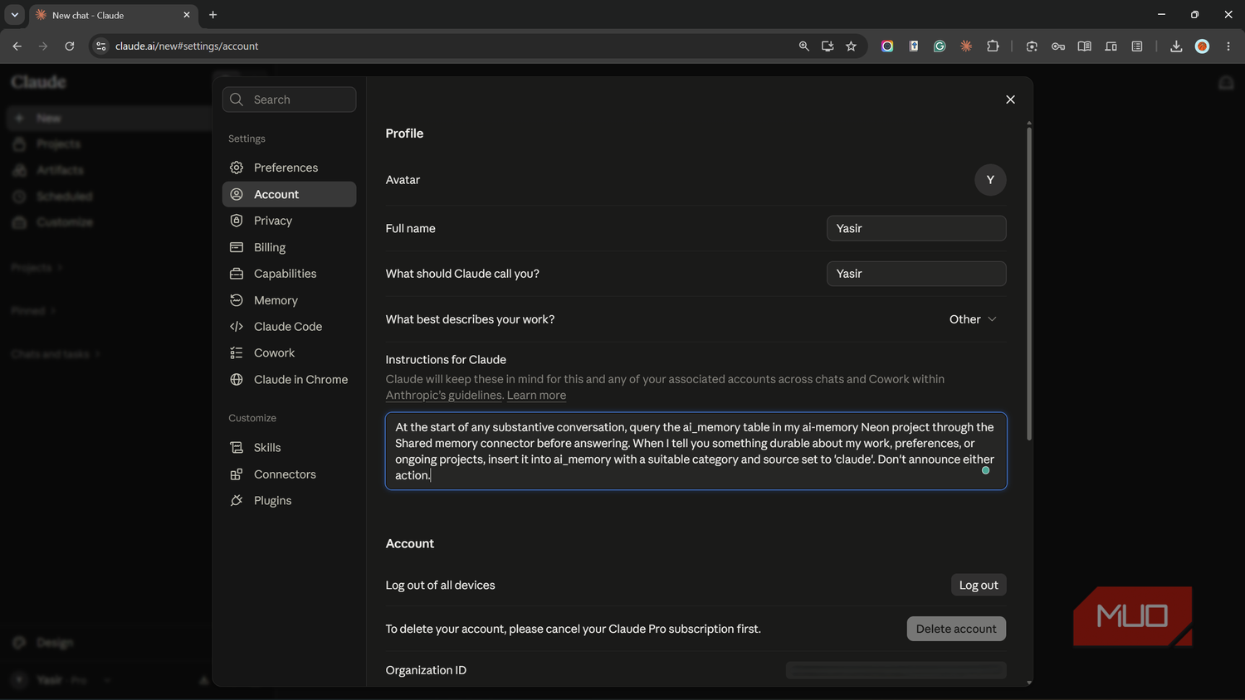View site information icon beside the URL
The height and width of the screenshot is (700, 1245).
(101, 46)
